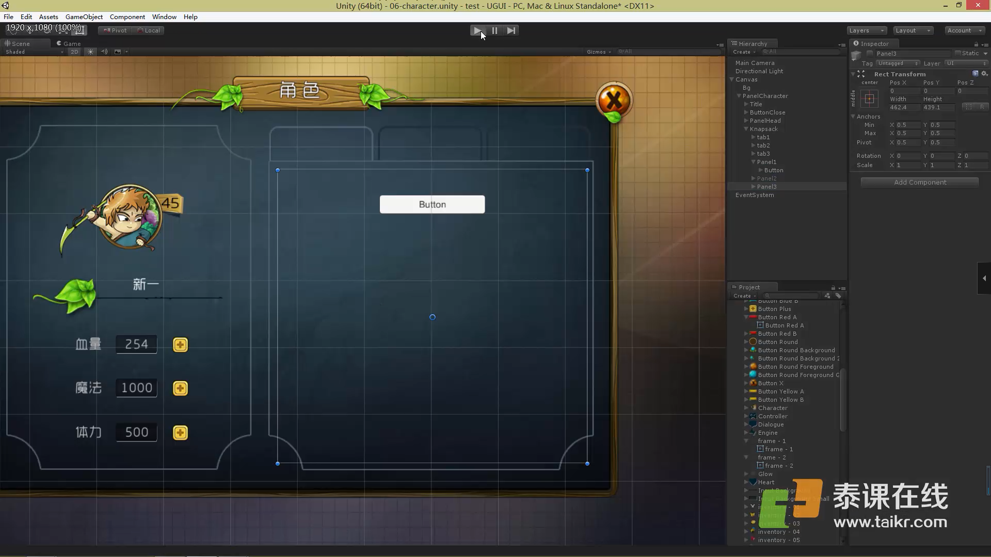991x557 pixels.
Task: Open Rect Transform gear settings menu
Action: pyautogui.click(x=984, y=74)
